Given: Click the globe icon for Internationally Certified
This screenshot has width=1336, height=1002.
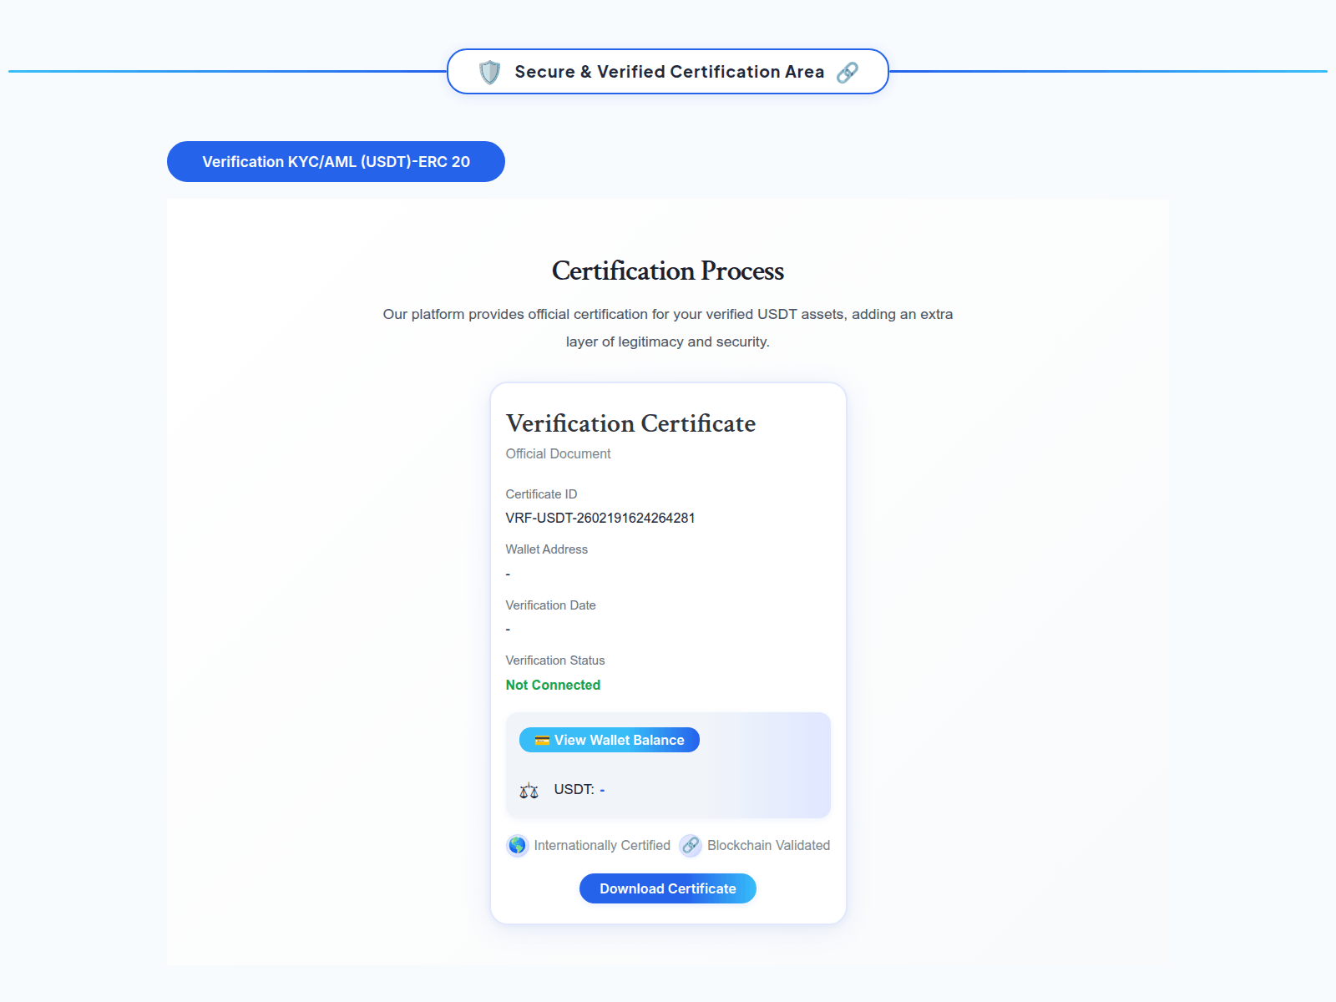Looking at the screenshot, I should click(518, 846).
